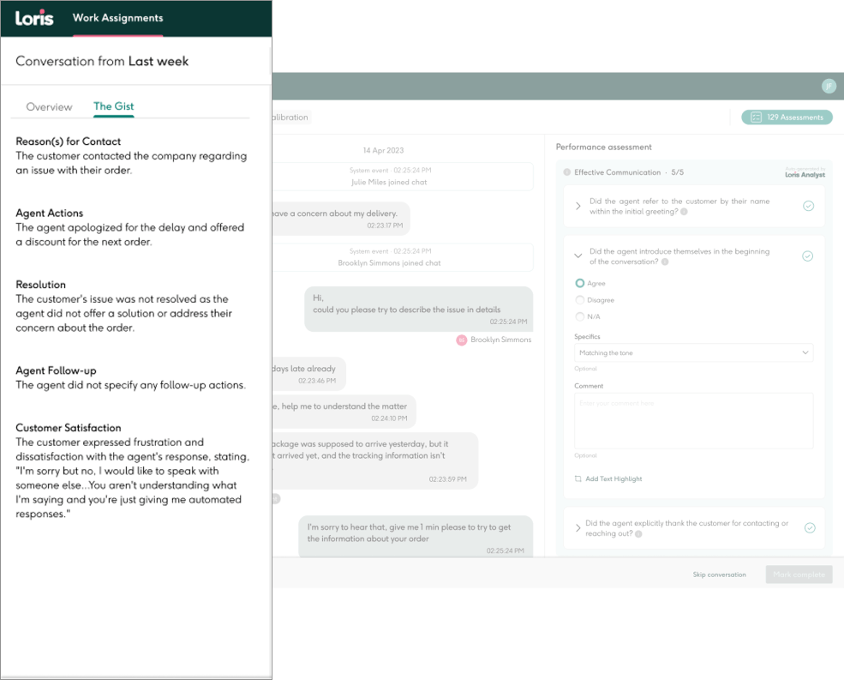Select the Agree radio option
Image resolution: width=844 pixels, height=680 pixels.
coord(580,283)
